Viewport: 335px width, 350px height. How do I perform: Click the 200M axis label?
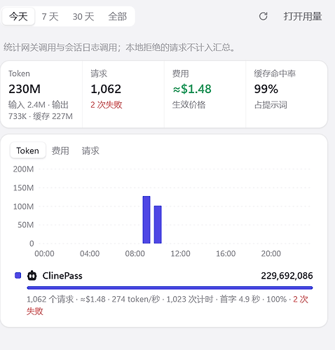23,169
